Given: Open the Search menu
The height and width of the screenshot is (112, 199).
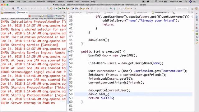Looking at the screenshot, I should coord(61,2).
